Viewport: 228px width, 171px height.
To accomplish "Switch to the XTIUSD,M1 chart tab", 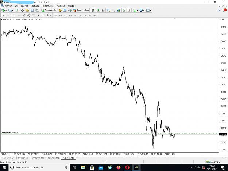I will coord(23,158).
